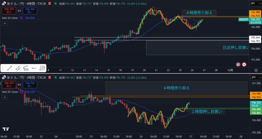The height and width of the screenshot is (139, 262).
Task: Click the TradingView logo in lower chart
Action: (6, 129)
